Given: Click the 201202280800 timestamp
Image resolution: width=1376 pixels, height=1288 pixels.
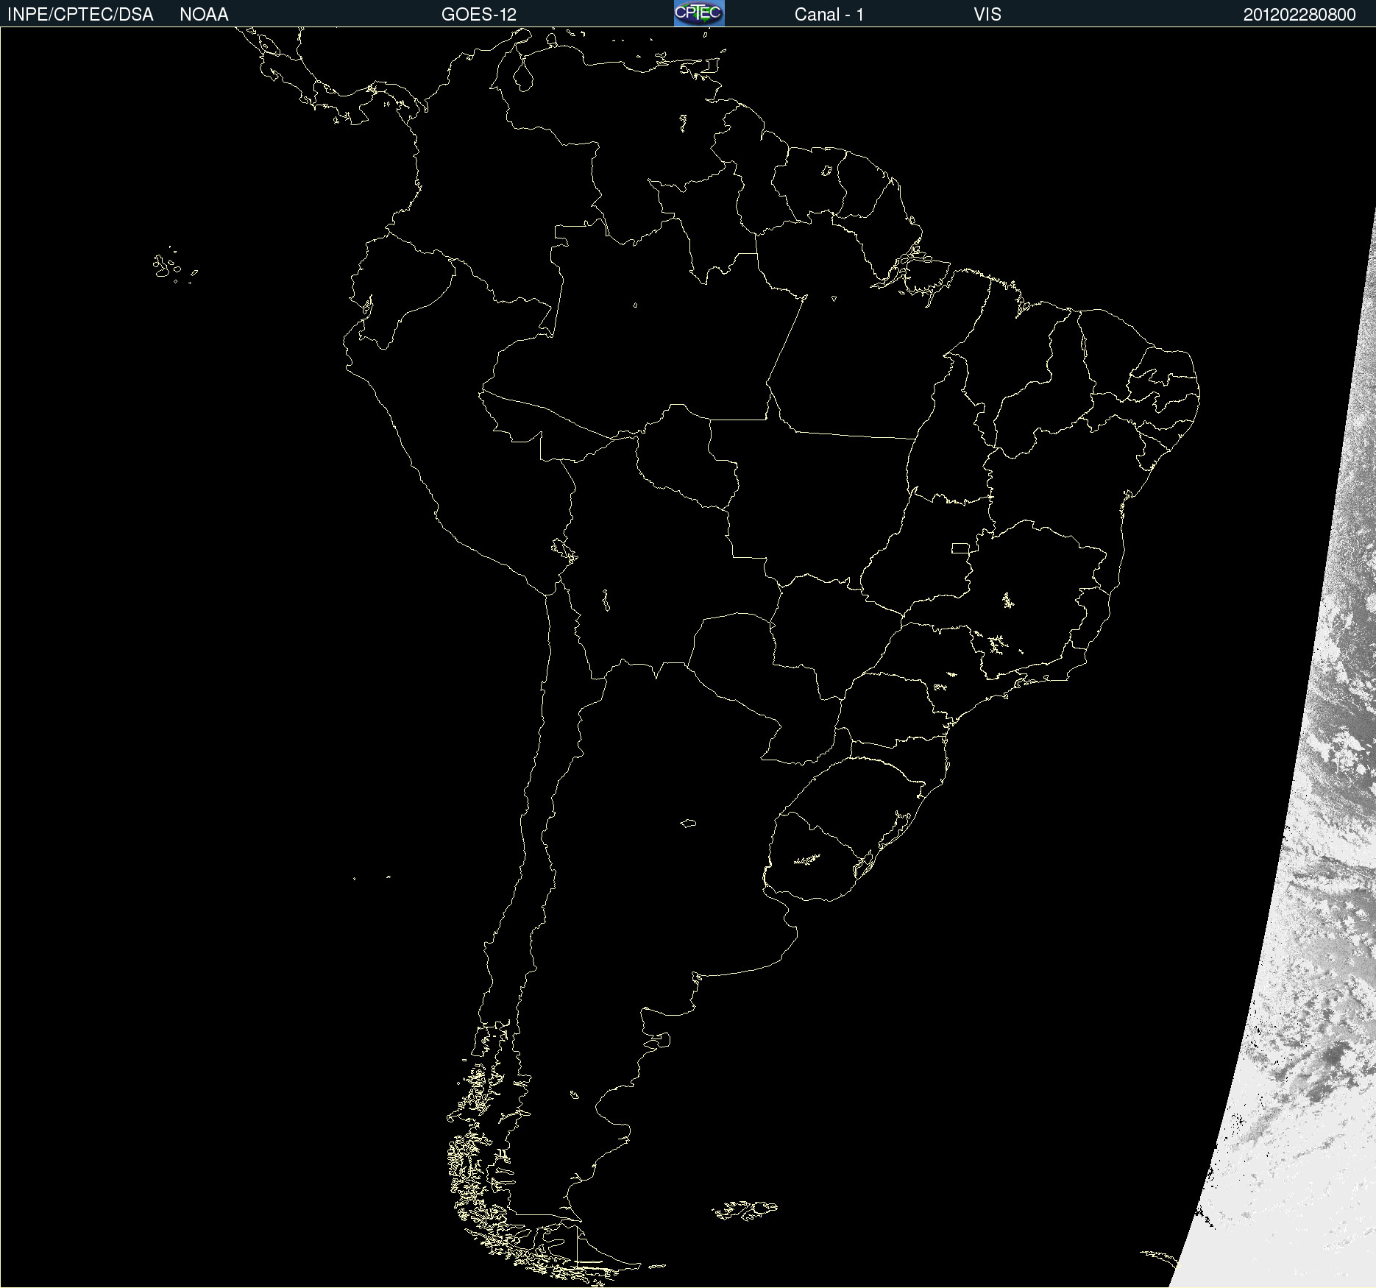Looking at the screenshot, I should click(x=1299, y=15).
